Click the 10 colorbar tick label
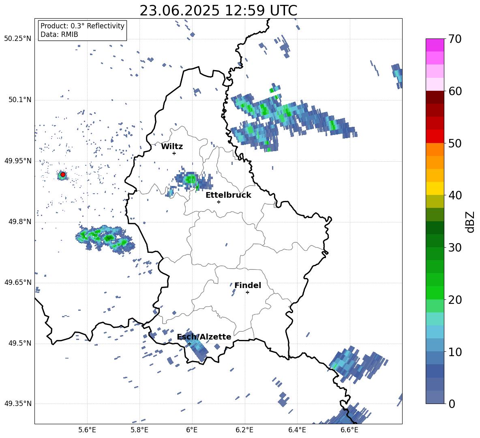 [455, 352]
